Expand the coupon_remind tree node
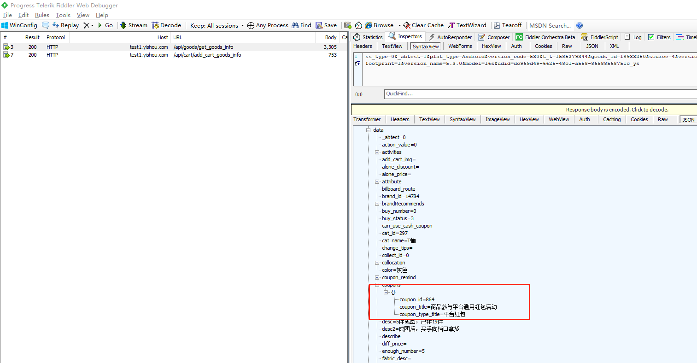Viewport: 697px width, 363px height. 377,277
